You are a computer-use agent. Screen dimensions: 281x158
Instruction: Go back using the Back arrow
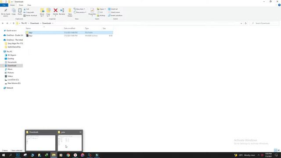tap(3, 23)
